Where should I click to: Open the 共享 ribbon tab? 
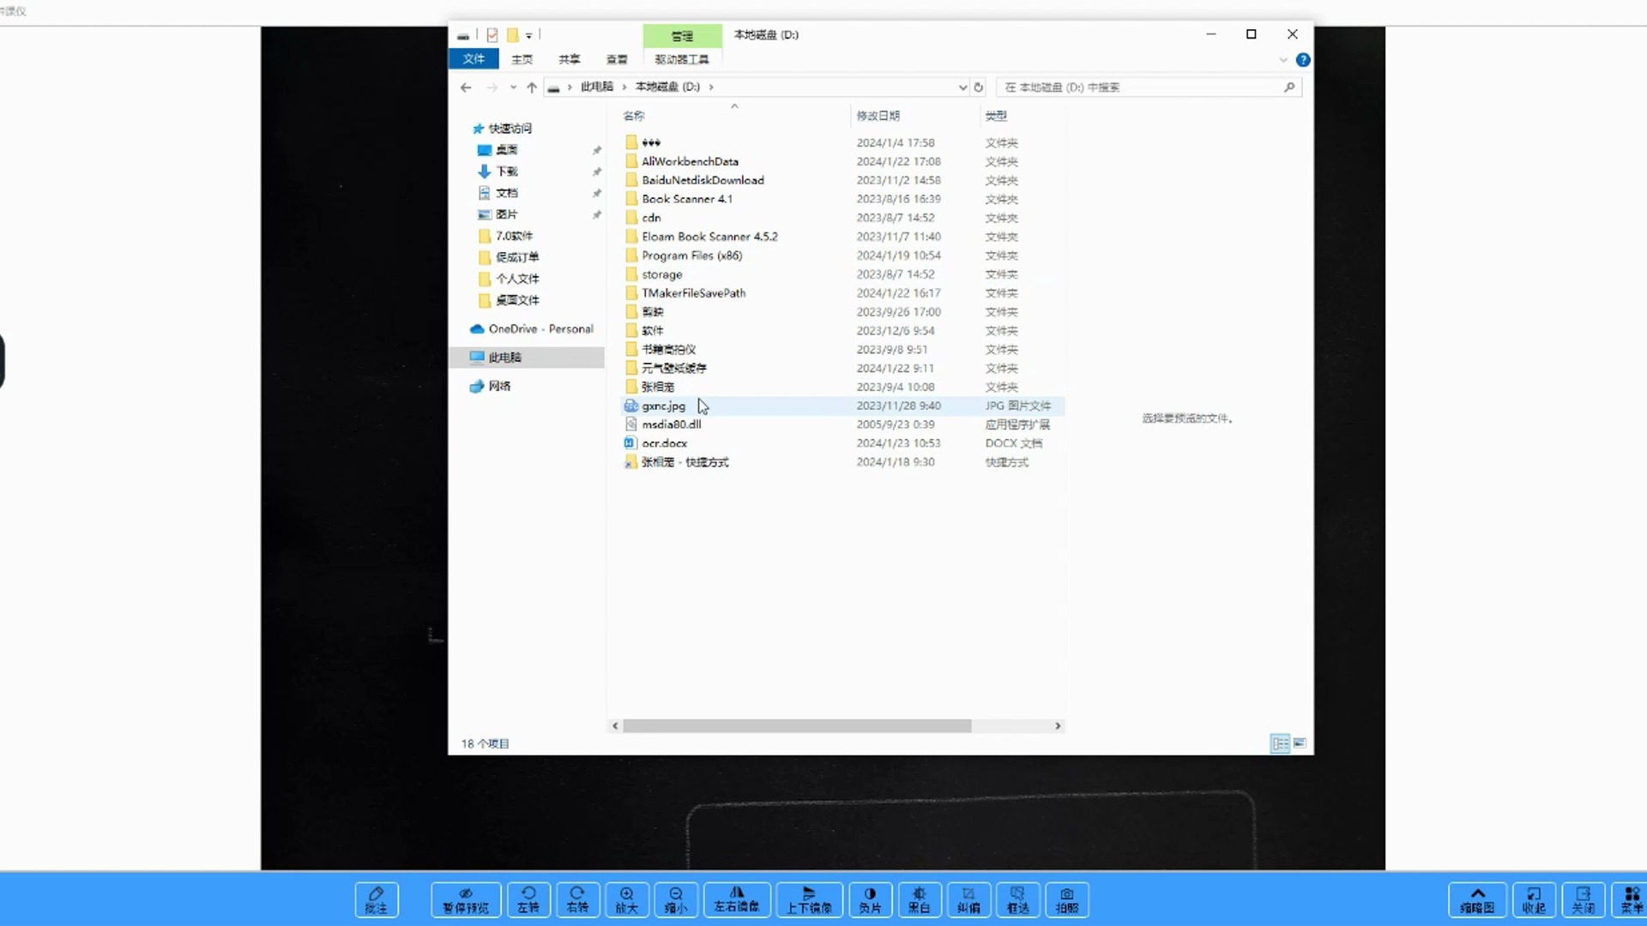tap(570, 59)
